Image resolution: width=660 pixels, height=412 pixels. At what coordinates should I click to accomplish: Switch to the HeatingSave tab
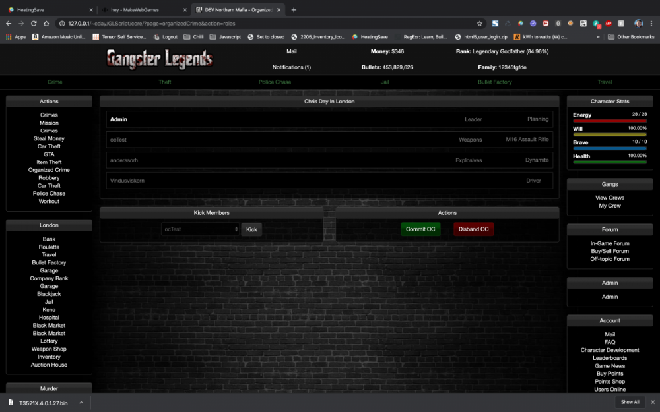click(x=46, y=11)
